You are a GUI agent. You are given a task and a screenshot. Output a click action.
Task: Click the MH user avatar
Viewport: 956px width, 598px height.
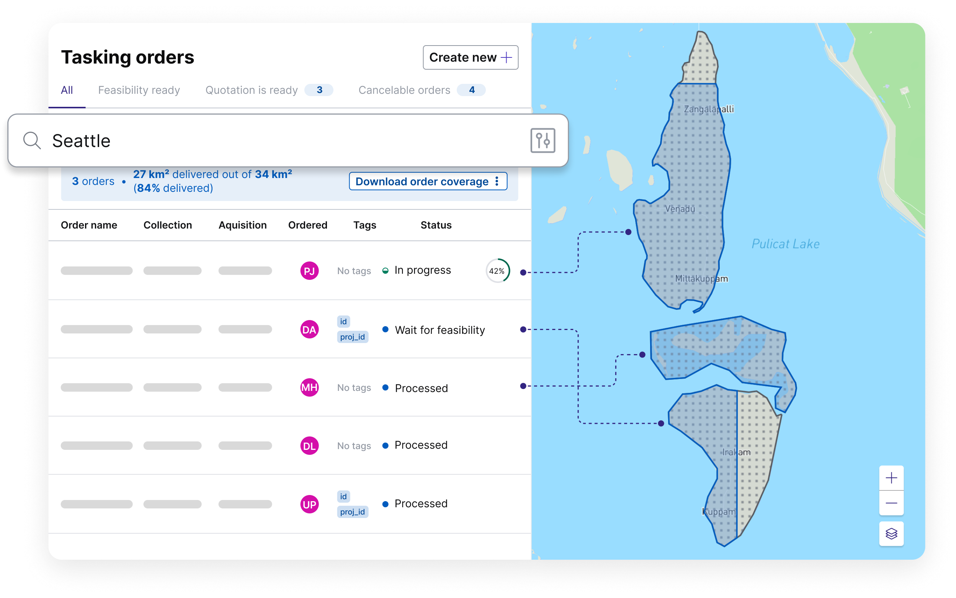[x=309, y=387]
